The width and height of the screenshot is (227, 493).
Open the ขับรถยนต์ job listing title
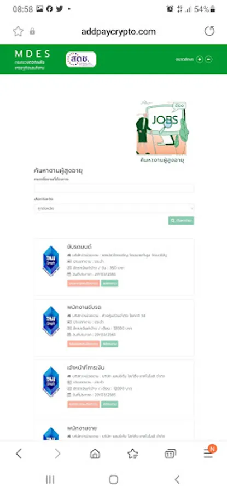(79, 246)
